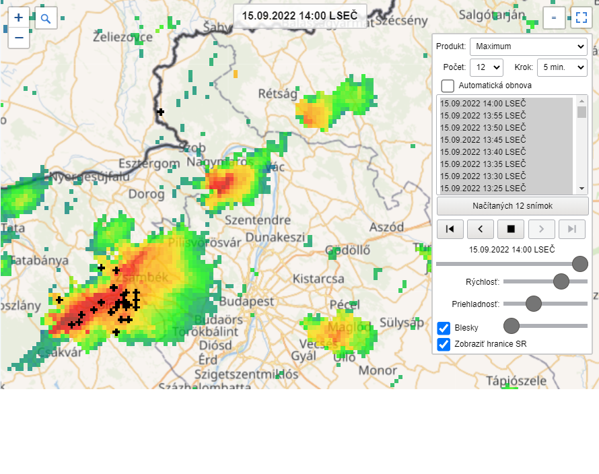Stop the radar animation
Image resolution: width=599 pixels, height=474 pixels.
[511, 229]
